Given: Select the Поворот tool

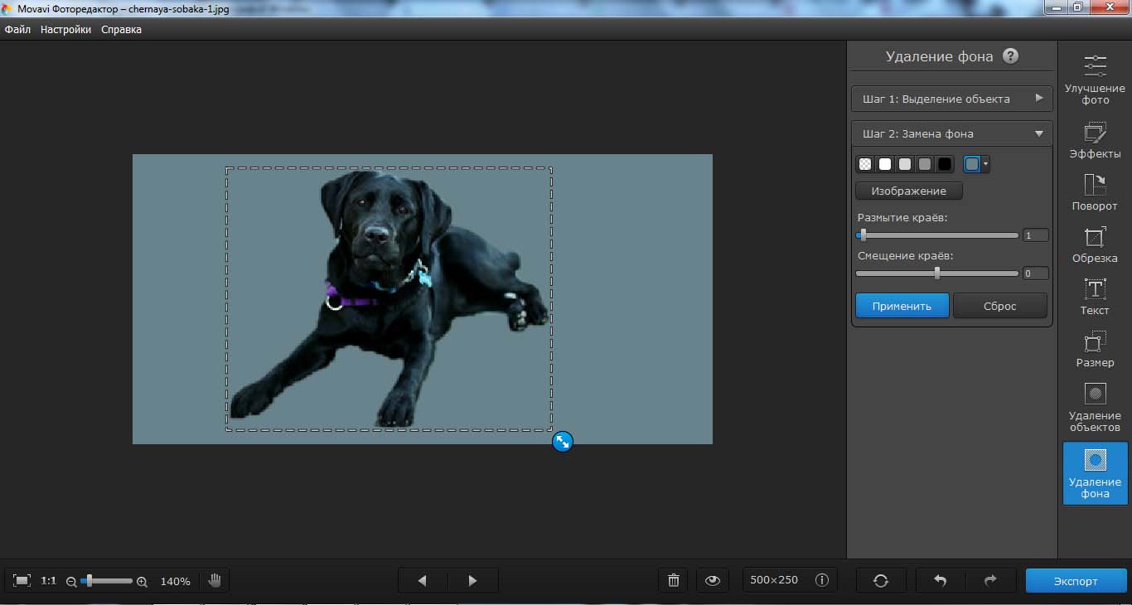Looking at the screenshot, I should 1095,191.
